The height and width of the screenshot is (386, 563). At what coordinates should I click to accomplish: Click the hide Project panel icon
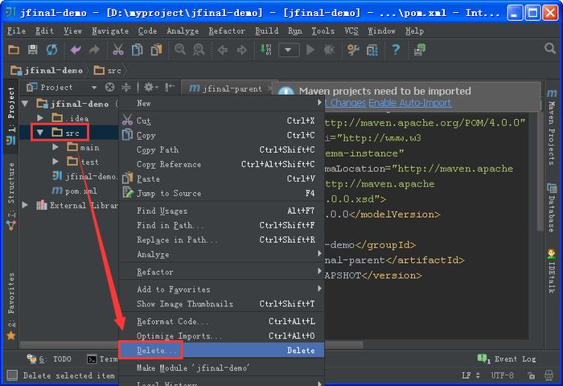coord(170,88)
